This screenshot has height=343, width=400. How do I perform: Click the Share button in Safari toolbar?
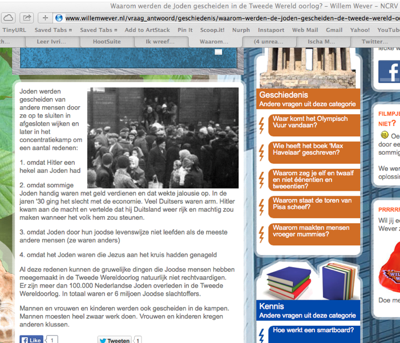point(27,18)
